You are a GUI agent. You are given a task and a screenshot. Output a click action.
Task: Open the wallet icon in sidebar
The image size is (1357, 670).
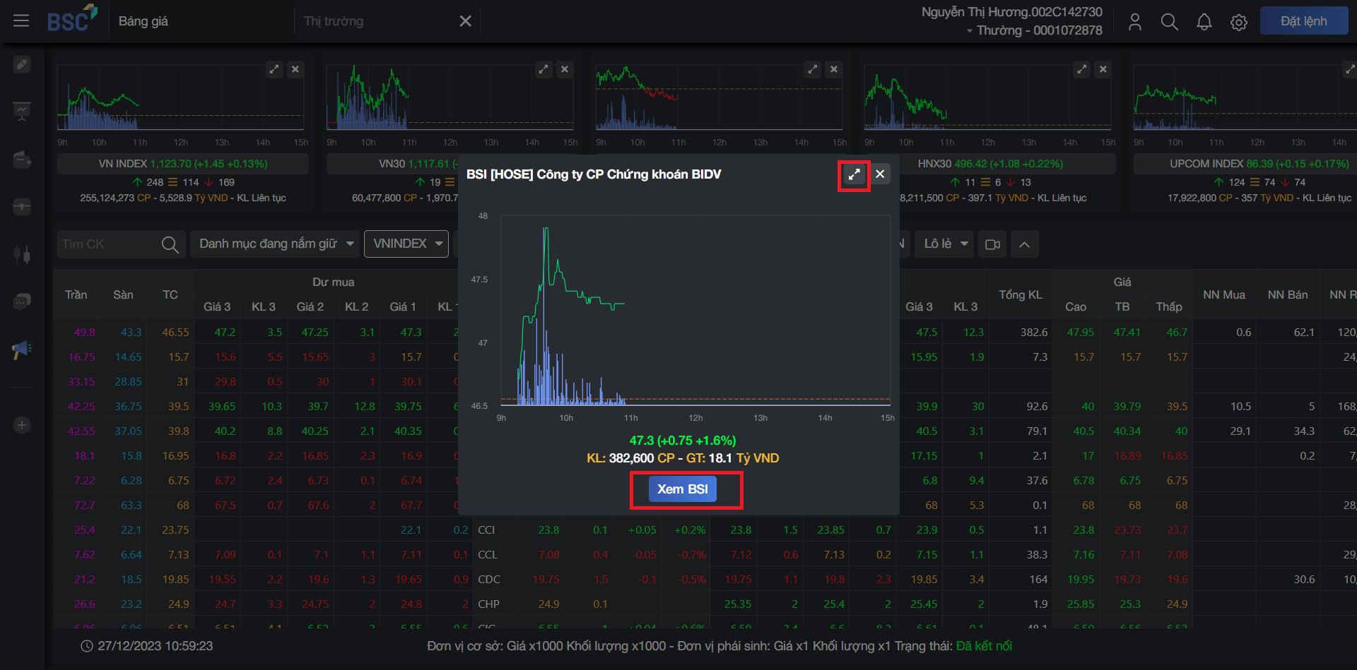point(22,159)
